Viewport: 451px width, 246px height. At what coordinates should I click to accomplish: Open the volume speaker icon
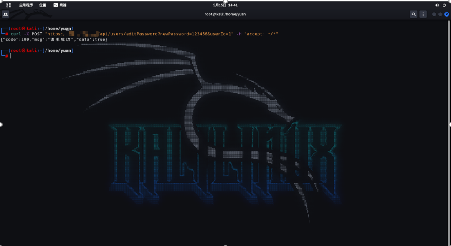point(437,5)
